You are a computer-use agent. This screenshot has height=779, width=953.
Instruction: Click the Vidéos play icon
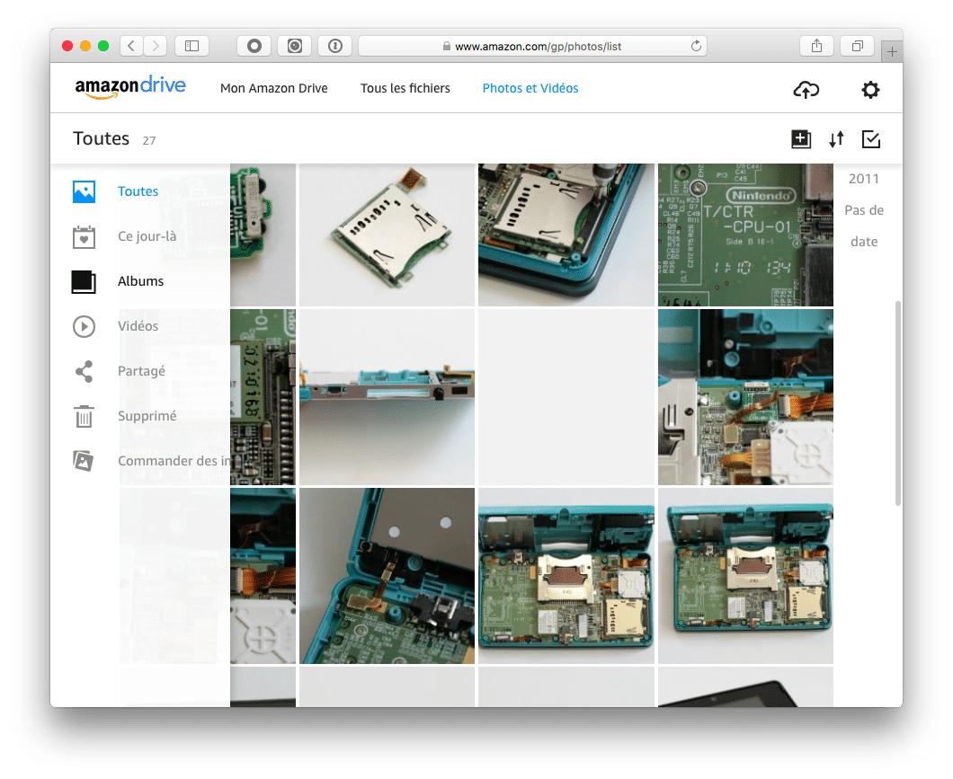click(x=84, y=326)
